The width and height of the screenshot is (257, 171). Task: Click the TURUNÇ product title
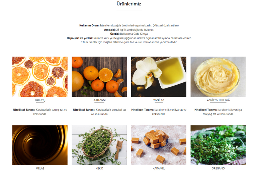point(40,100)
